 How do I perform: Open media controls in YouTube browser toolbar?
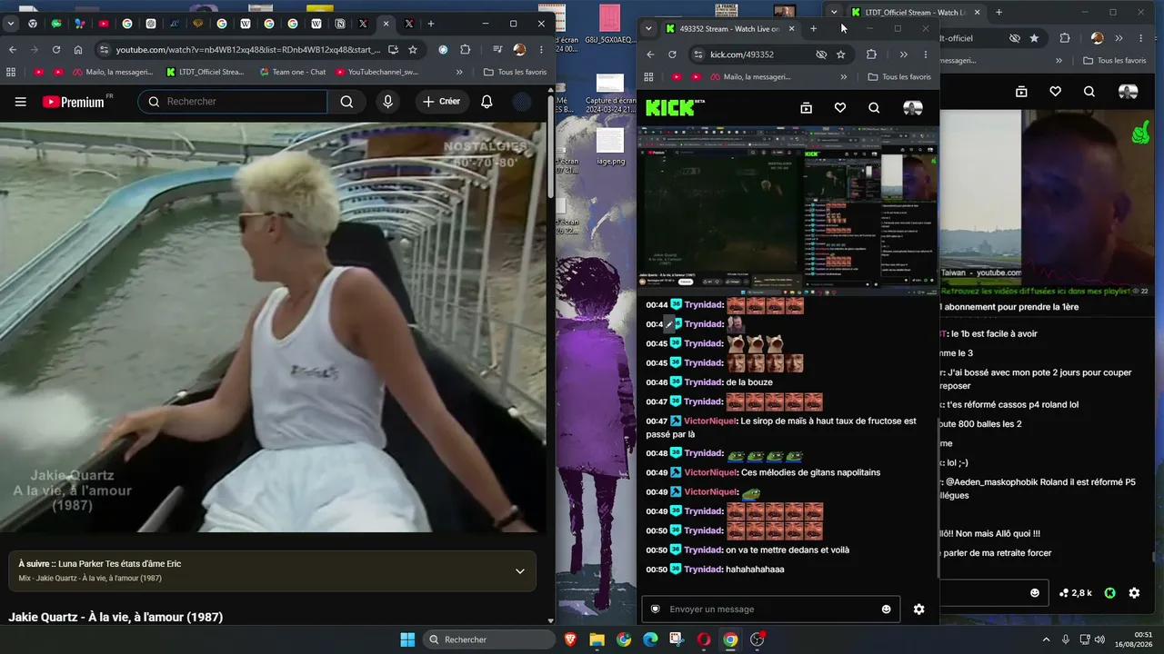(497, 50)
